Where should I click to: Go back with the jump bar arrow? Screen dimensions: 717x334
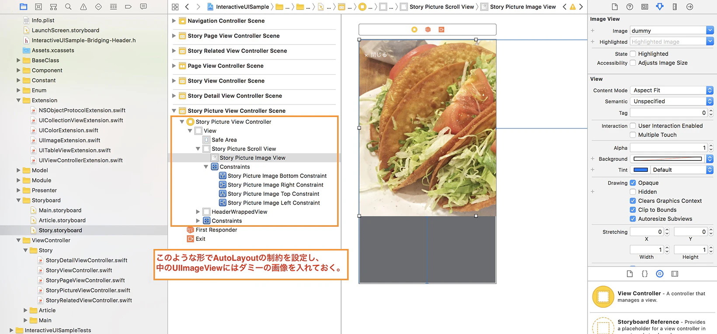point(187,7)
